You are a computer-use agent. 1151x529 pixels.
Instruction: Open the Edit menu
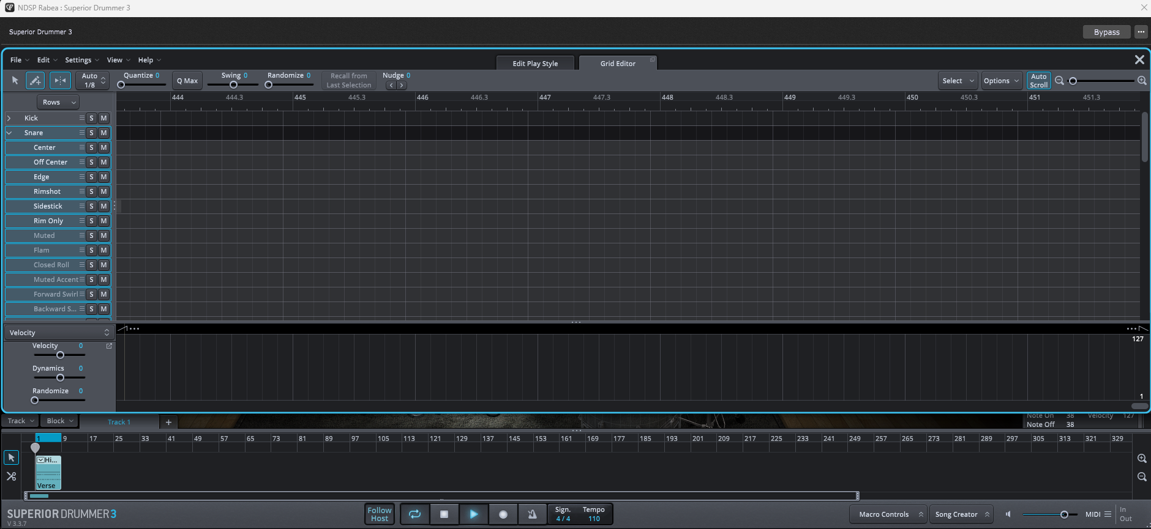click(47, 60)
